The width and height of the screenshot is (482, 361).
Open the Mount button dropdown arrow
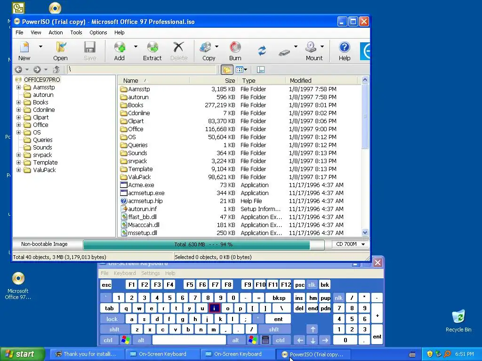(322, 47)
